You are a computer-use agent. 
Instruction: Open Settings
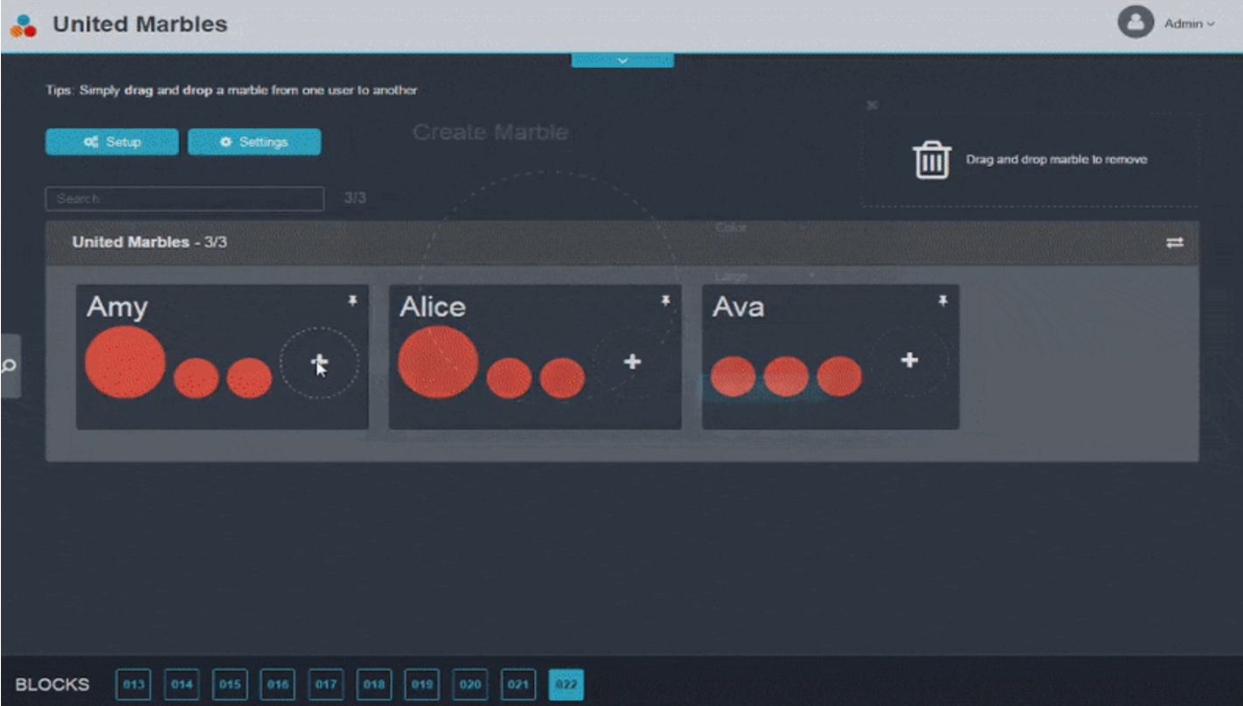tap(253, 142)
